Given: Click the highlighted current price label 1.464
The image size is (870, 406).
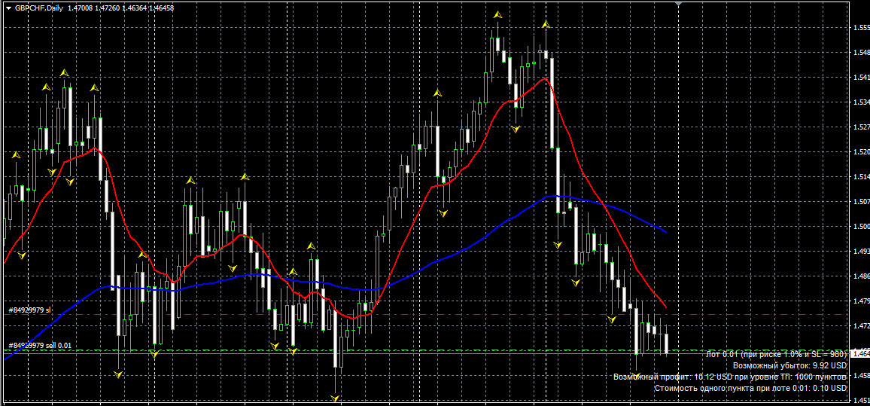Looking at the screenshot, I should (x=860, y=354).
